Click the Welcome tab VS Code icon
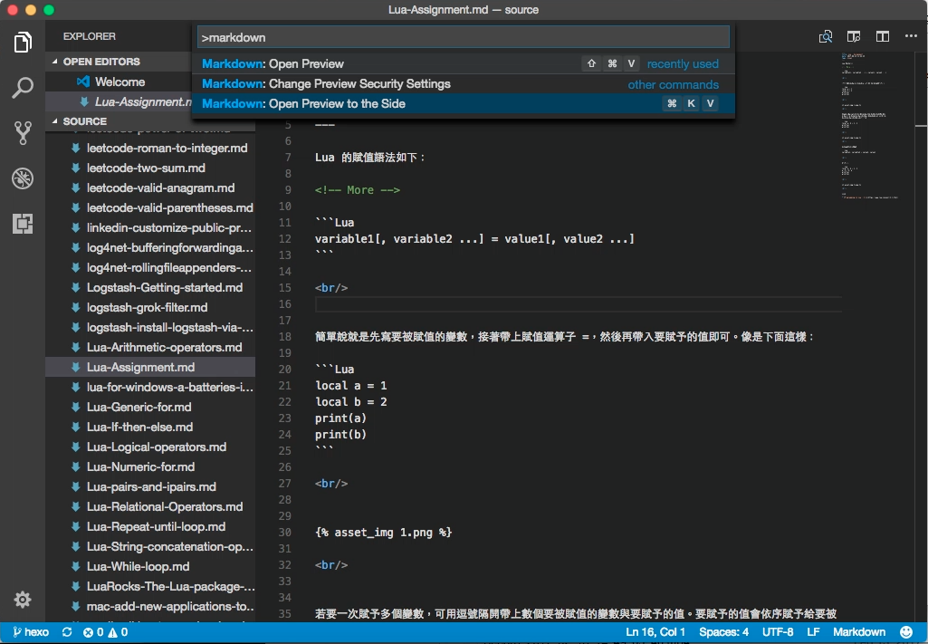Image resolution: width=928 pixels, height=644 pixels. (x=83, y=82)
